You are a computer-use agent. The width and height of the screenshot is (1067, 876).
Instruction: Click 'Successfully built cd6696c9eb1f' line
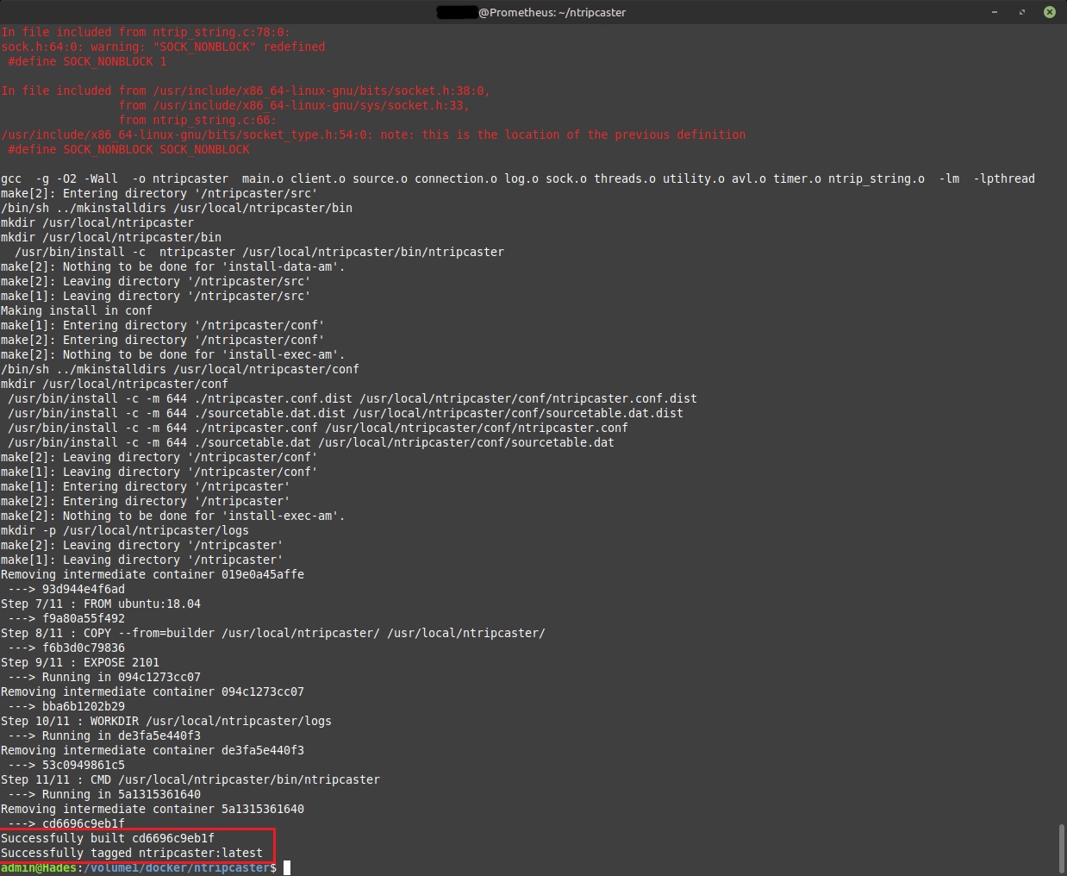point(108,838)
